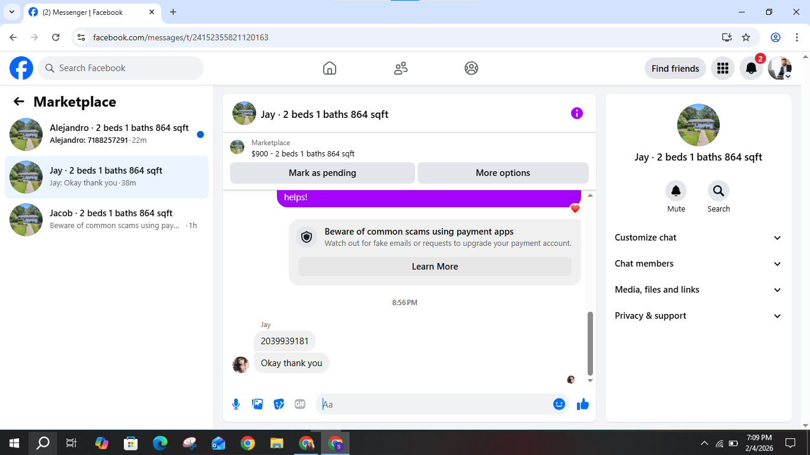Screen dimensions: 810x455
Task: Click the Find friends button
Action: coord(675,68)
